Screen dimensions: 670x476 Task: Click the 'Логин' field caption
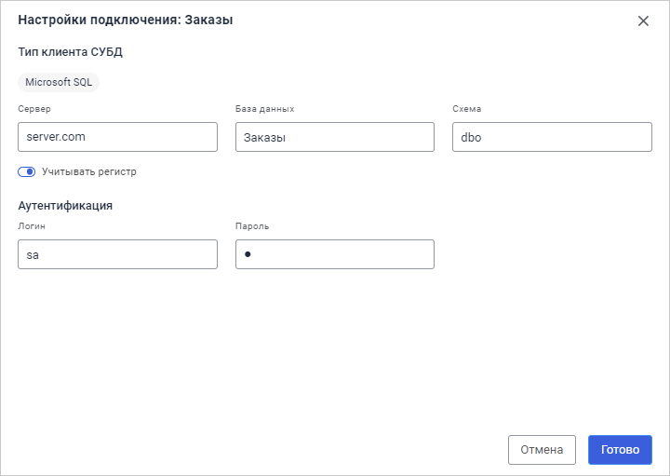(32, 226)
